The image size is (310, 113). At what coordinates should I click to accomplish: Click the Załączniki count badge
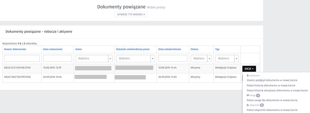click(262, 105)
